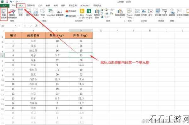Select the 库存（kg） header cell
The height and width of the screenshot is (125, 189).
pos(81,35)
